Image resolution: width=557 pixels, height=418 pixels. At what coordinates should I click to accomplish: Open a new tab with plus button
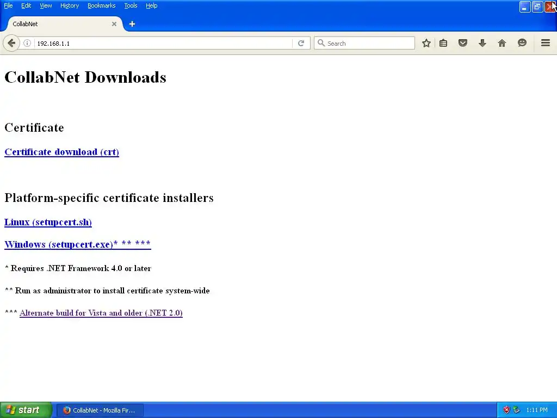[132, 24]
